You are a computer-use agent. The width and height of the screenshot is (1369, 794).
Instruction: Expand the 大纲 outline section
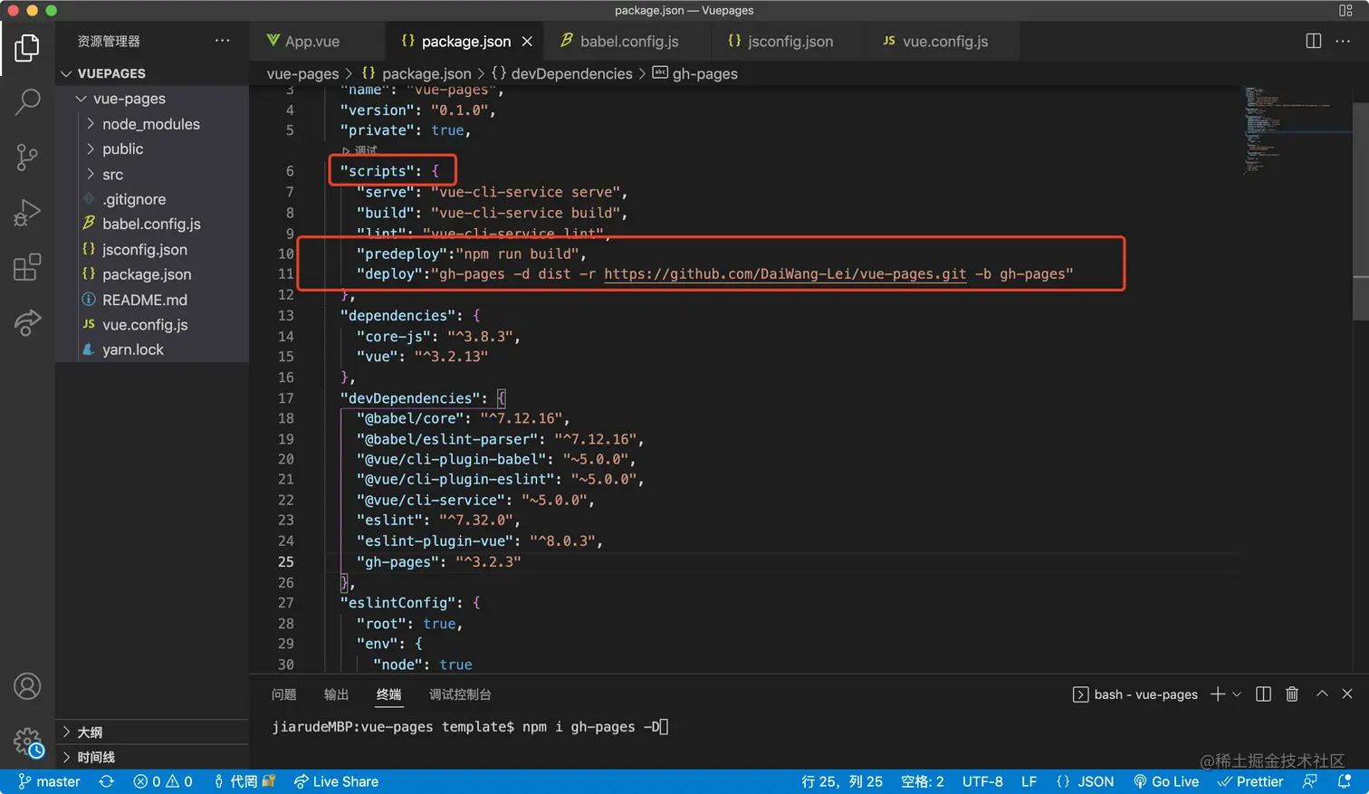pyautogui.click(x=152, y=732)
